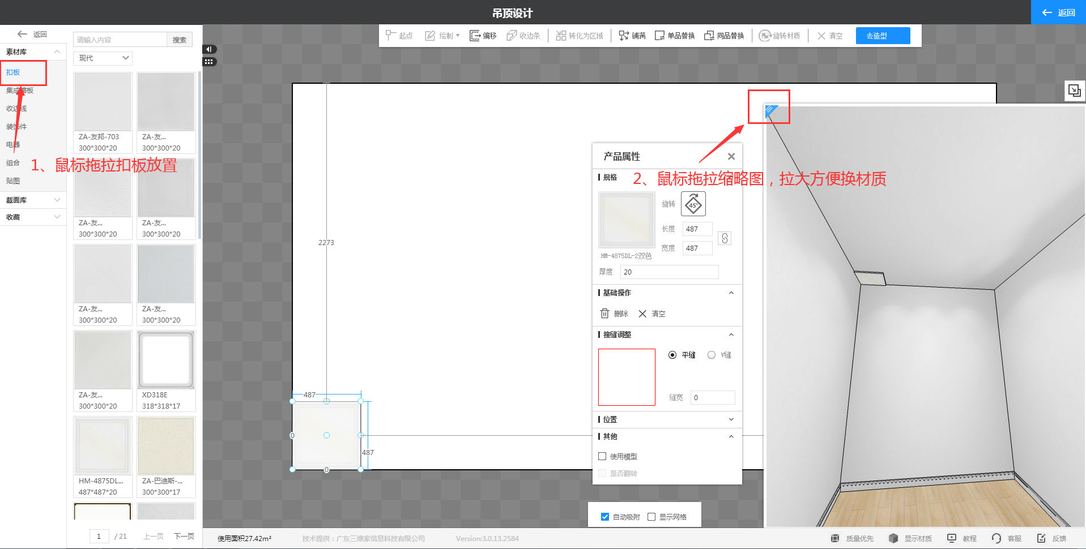Click 转化为区域 convert to region
This screenshot has height=549, width=1086.
click(x=580, y=36)
